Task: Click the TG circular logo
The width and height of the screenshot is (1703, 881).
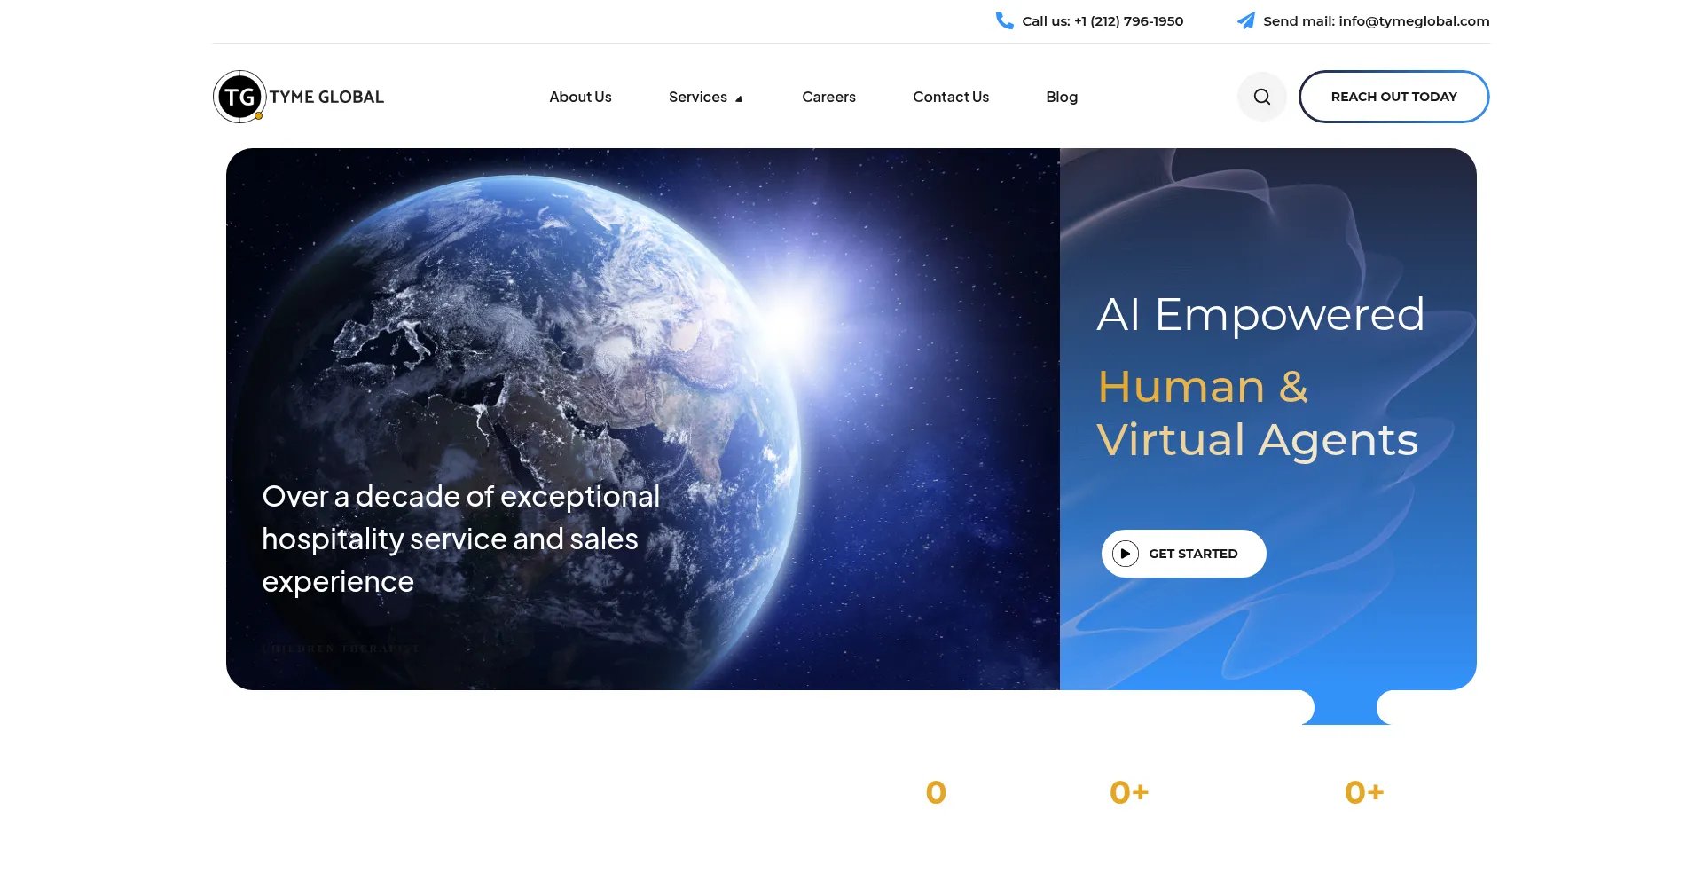Action: 239,97
